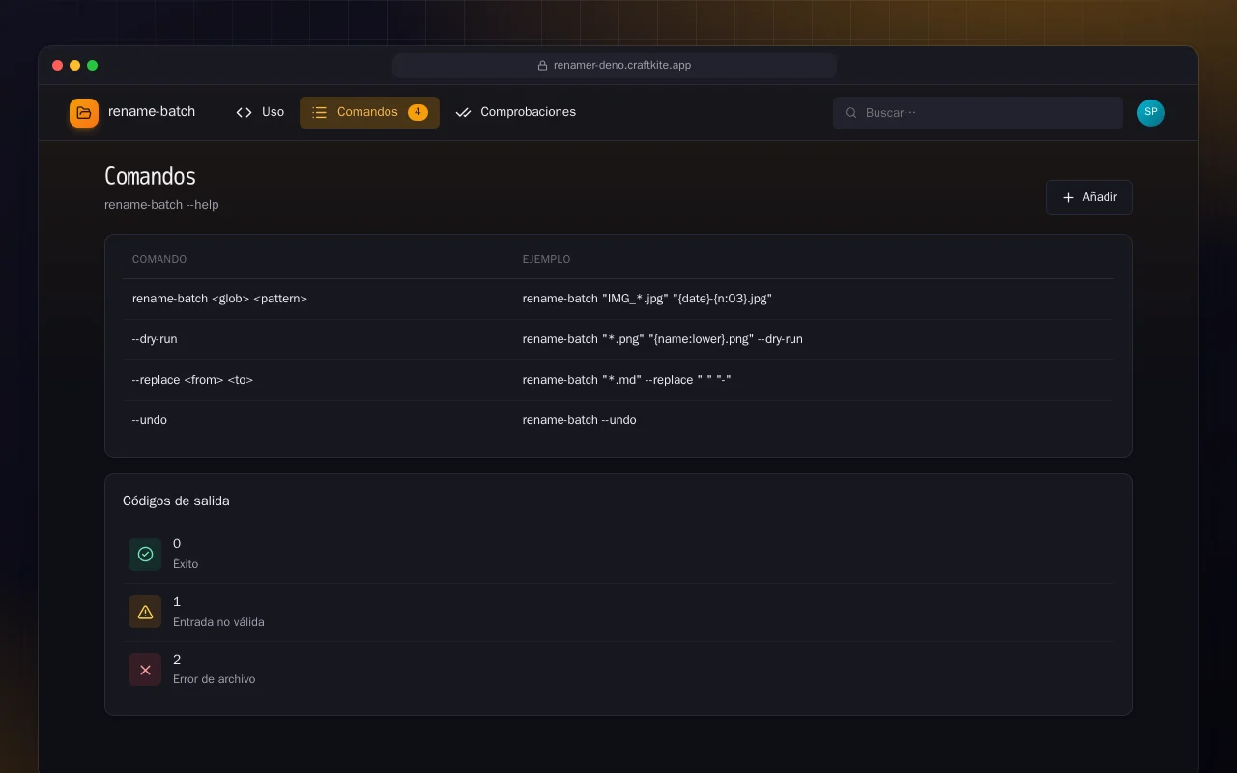Click the red X file error icon
The width and height of the screenshot is (1237, 773).
click(145, 670)
